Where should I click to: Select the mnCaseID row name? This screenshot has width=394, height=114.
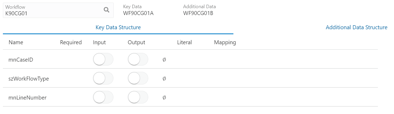[x=21, y=60]
